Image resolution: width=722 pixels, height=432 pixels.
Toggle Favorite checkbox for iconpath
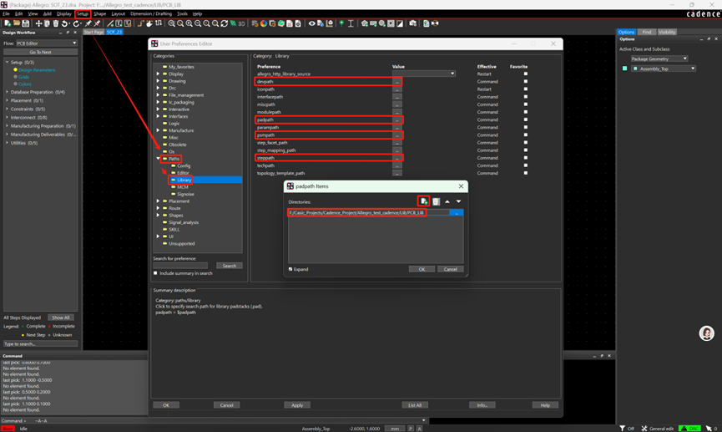point(526,89)
